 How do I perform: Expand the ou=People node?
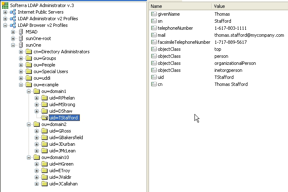pyautogui.click(x=21, y=65)
